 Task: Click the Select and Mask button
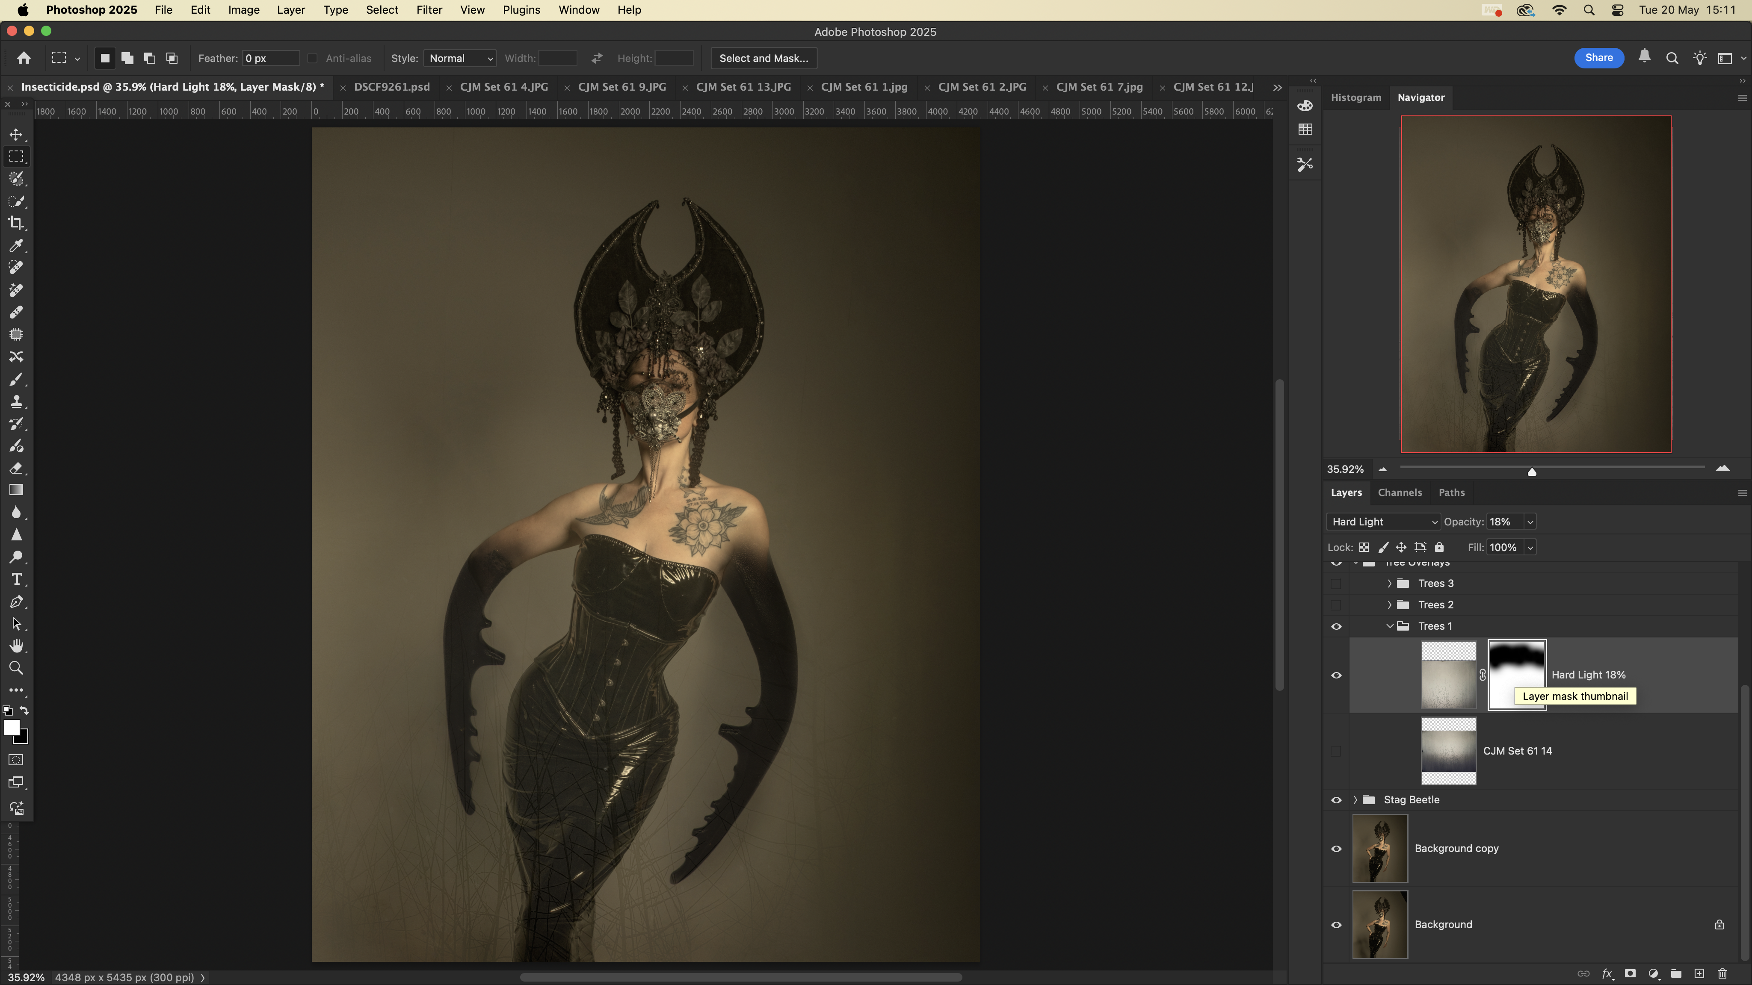(763, 59)
